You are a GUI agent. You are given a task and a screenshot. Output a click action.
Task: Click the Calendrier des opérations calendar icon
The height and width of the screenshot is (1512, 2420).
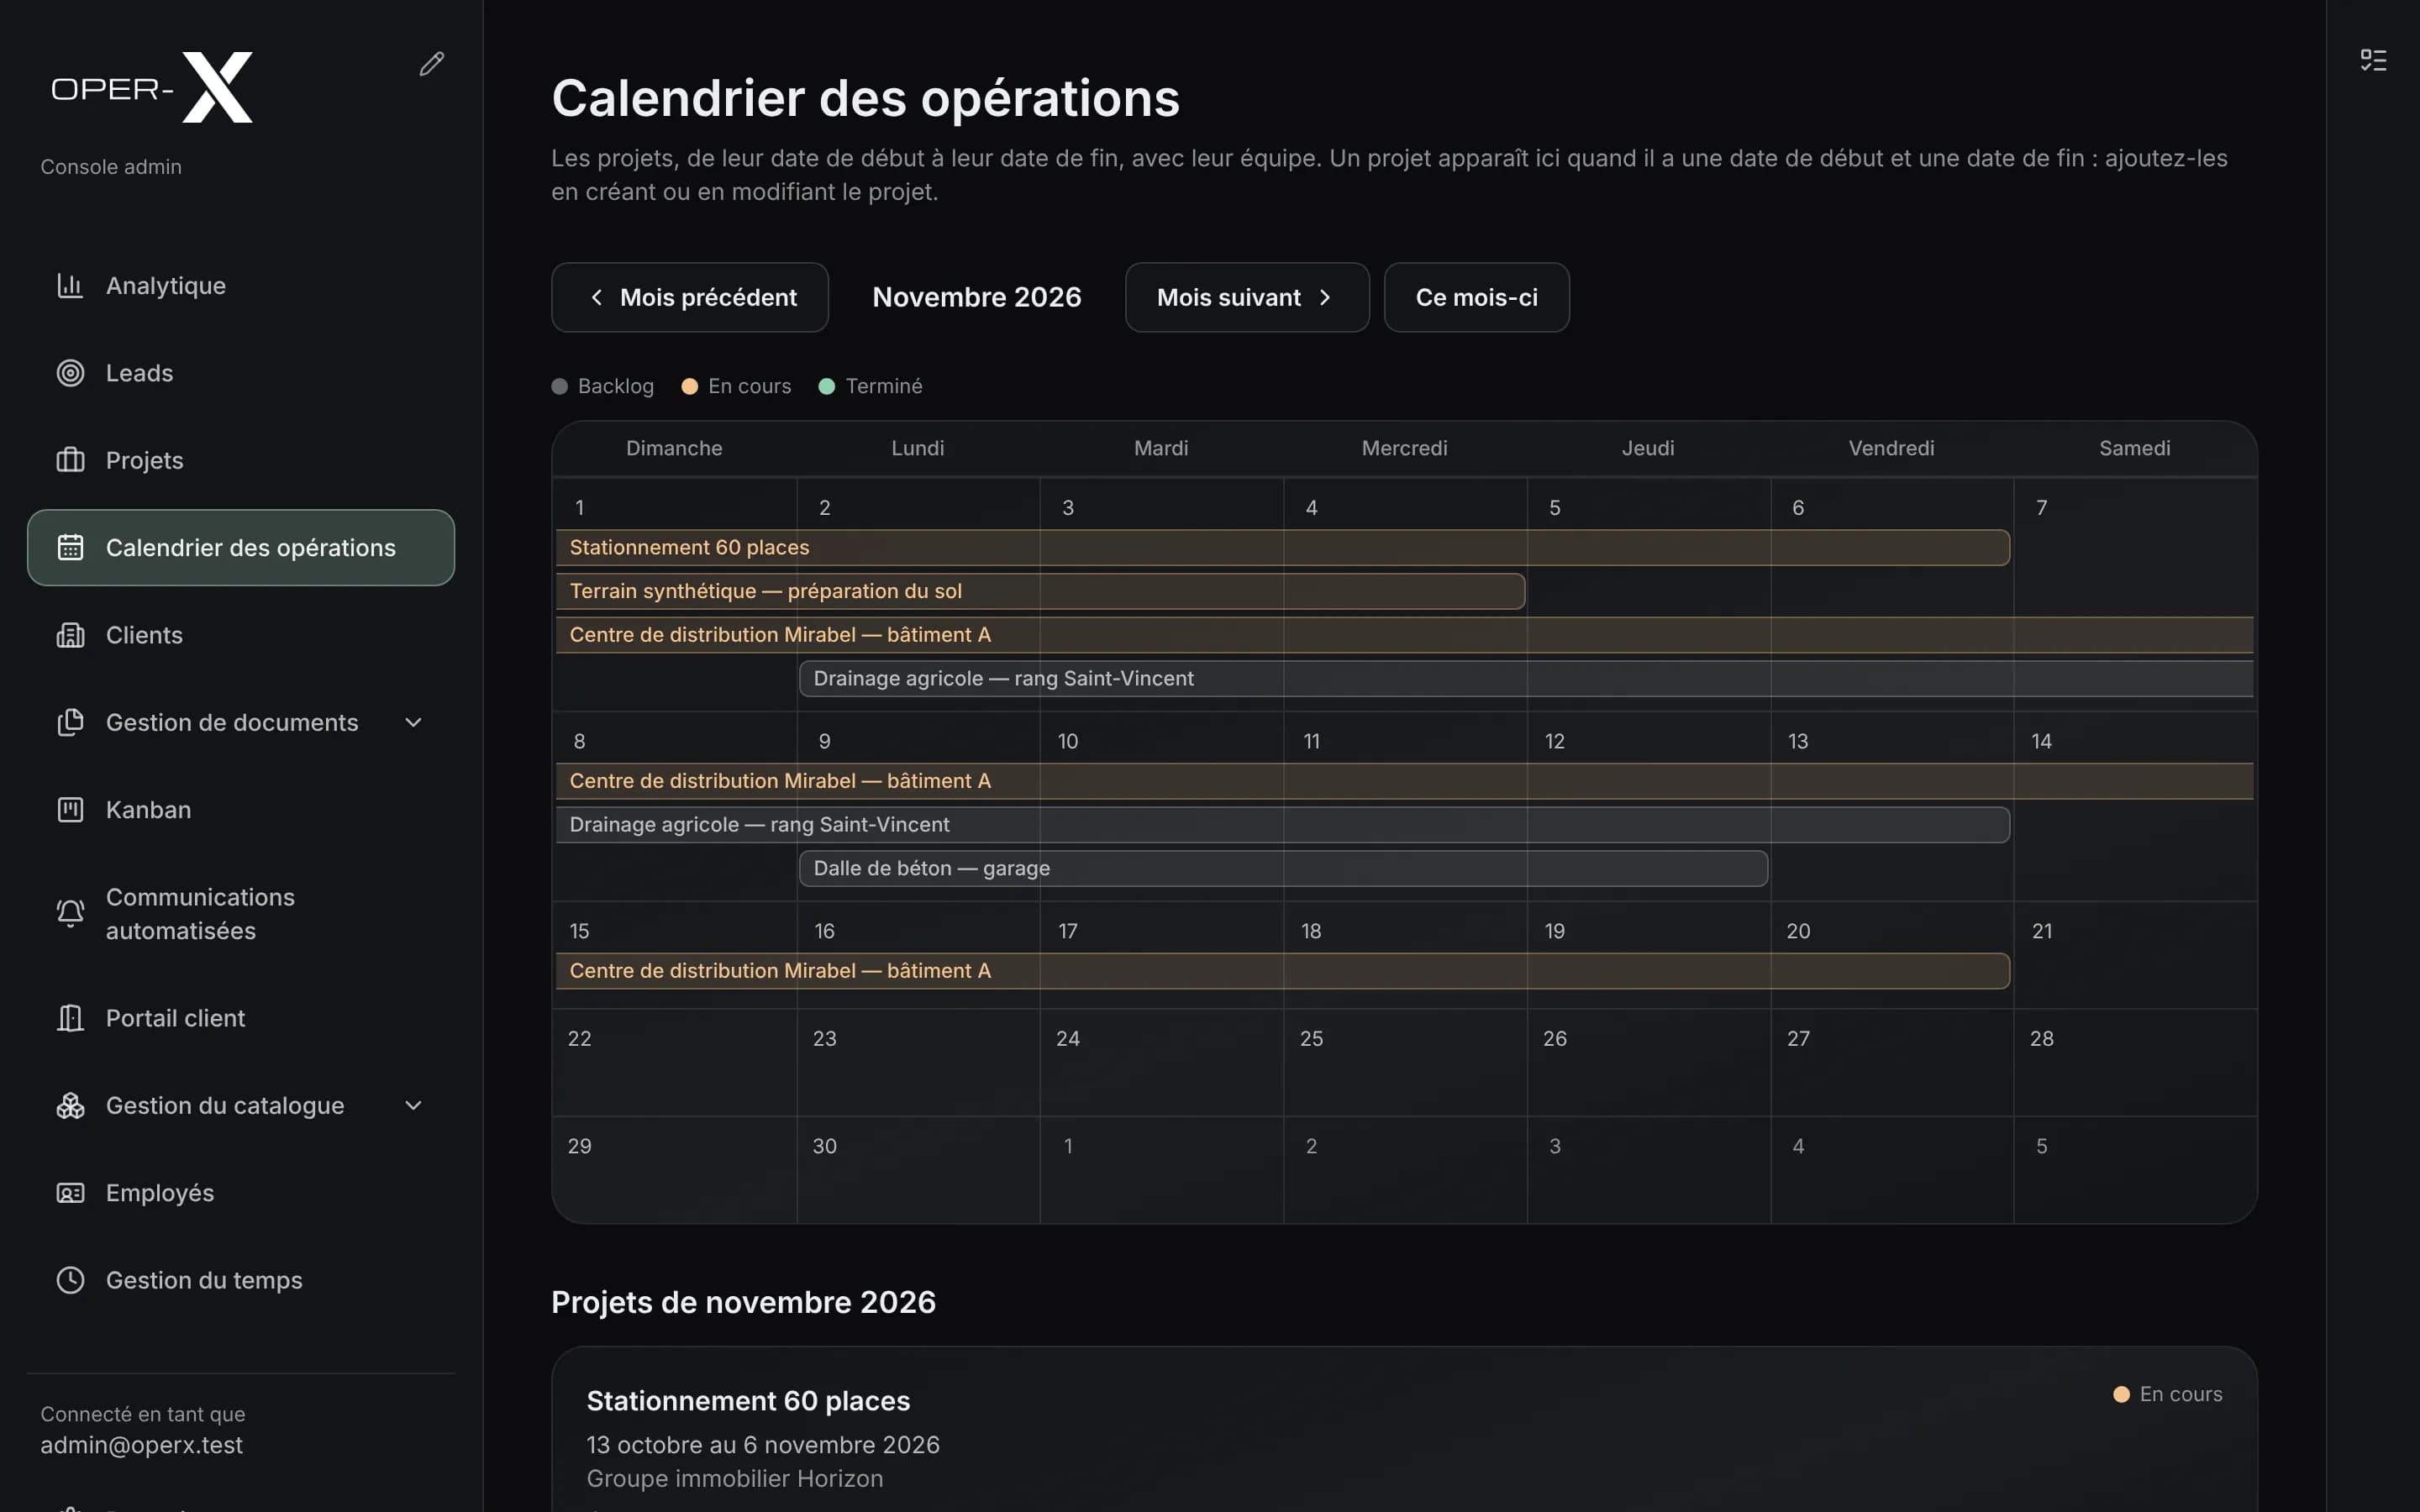70,548
